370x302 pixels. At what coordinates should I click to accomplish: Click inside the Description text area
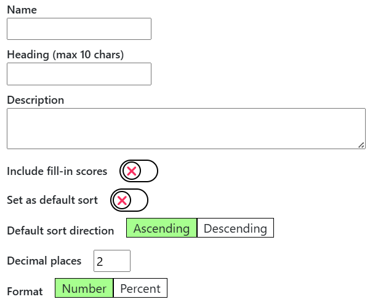tap(186, 128)
